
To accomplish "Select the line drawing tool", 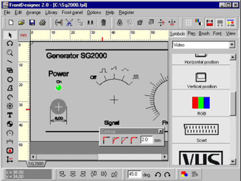I will pos(10,61).
